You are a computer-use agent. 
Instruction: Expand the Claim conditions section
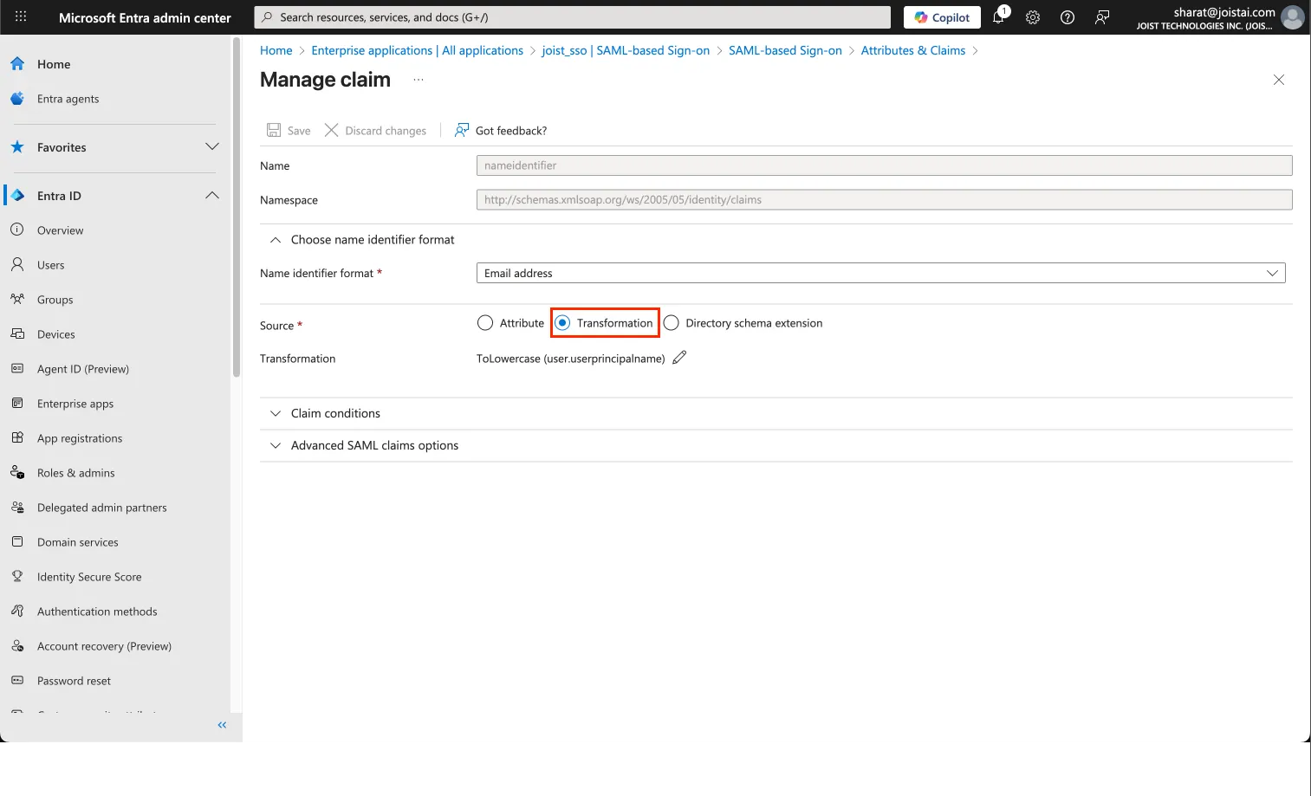276,413
